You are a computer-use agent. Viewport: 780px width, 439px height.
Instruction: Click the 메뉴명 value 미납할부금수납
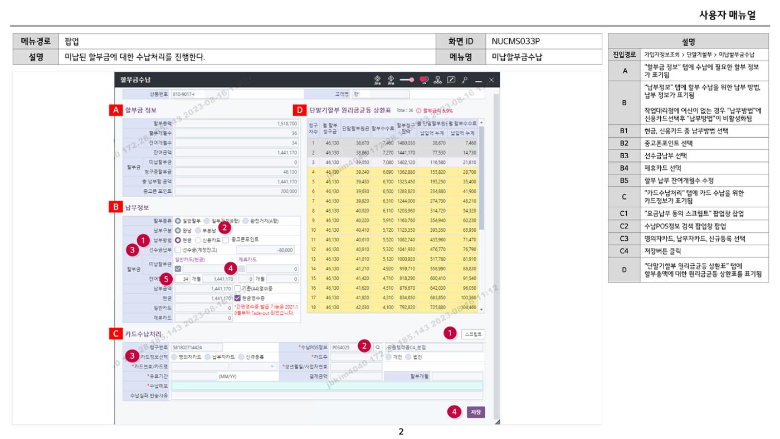pos(517,56)
